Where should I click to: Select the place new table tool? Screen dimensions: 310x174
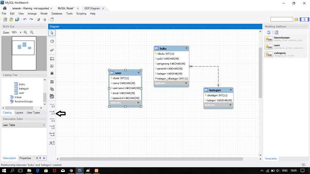pyautogui.click(x=52, y=82)
